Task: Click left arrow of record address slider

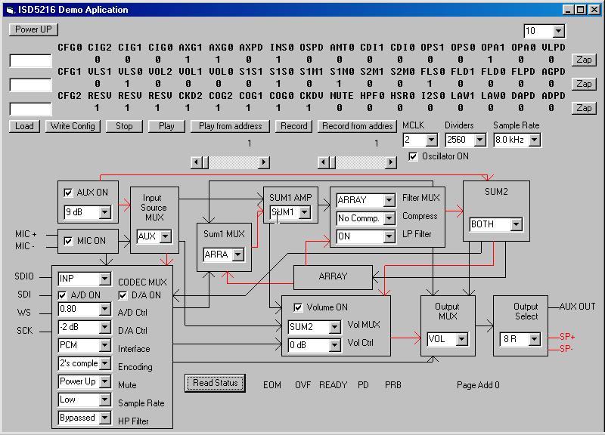Action: [x=324, y=162]
